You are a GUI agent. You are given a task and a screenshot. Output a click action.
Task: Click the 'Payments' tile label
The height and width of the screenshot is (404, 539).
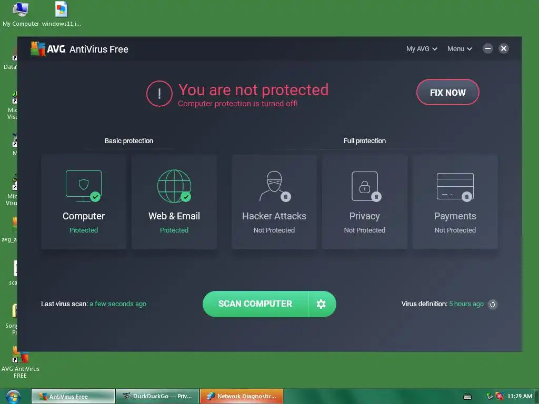point(455,216)
